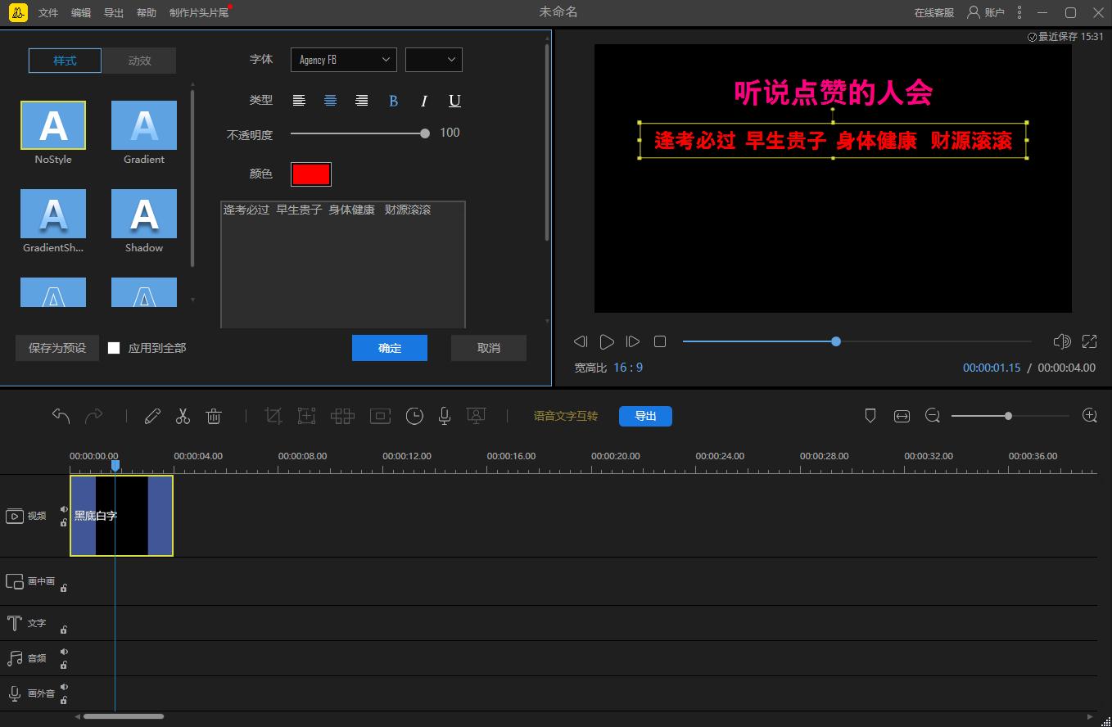
Task: Open the 文件 menu
Action: [x=47, y=12]
